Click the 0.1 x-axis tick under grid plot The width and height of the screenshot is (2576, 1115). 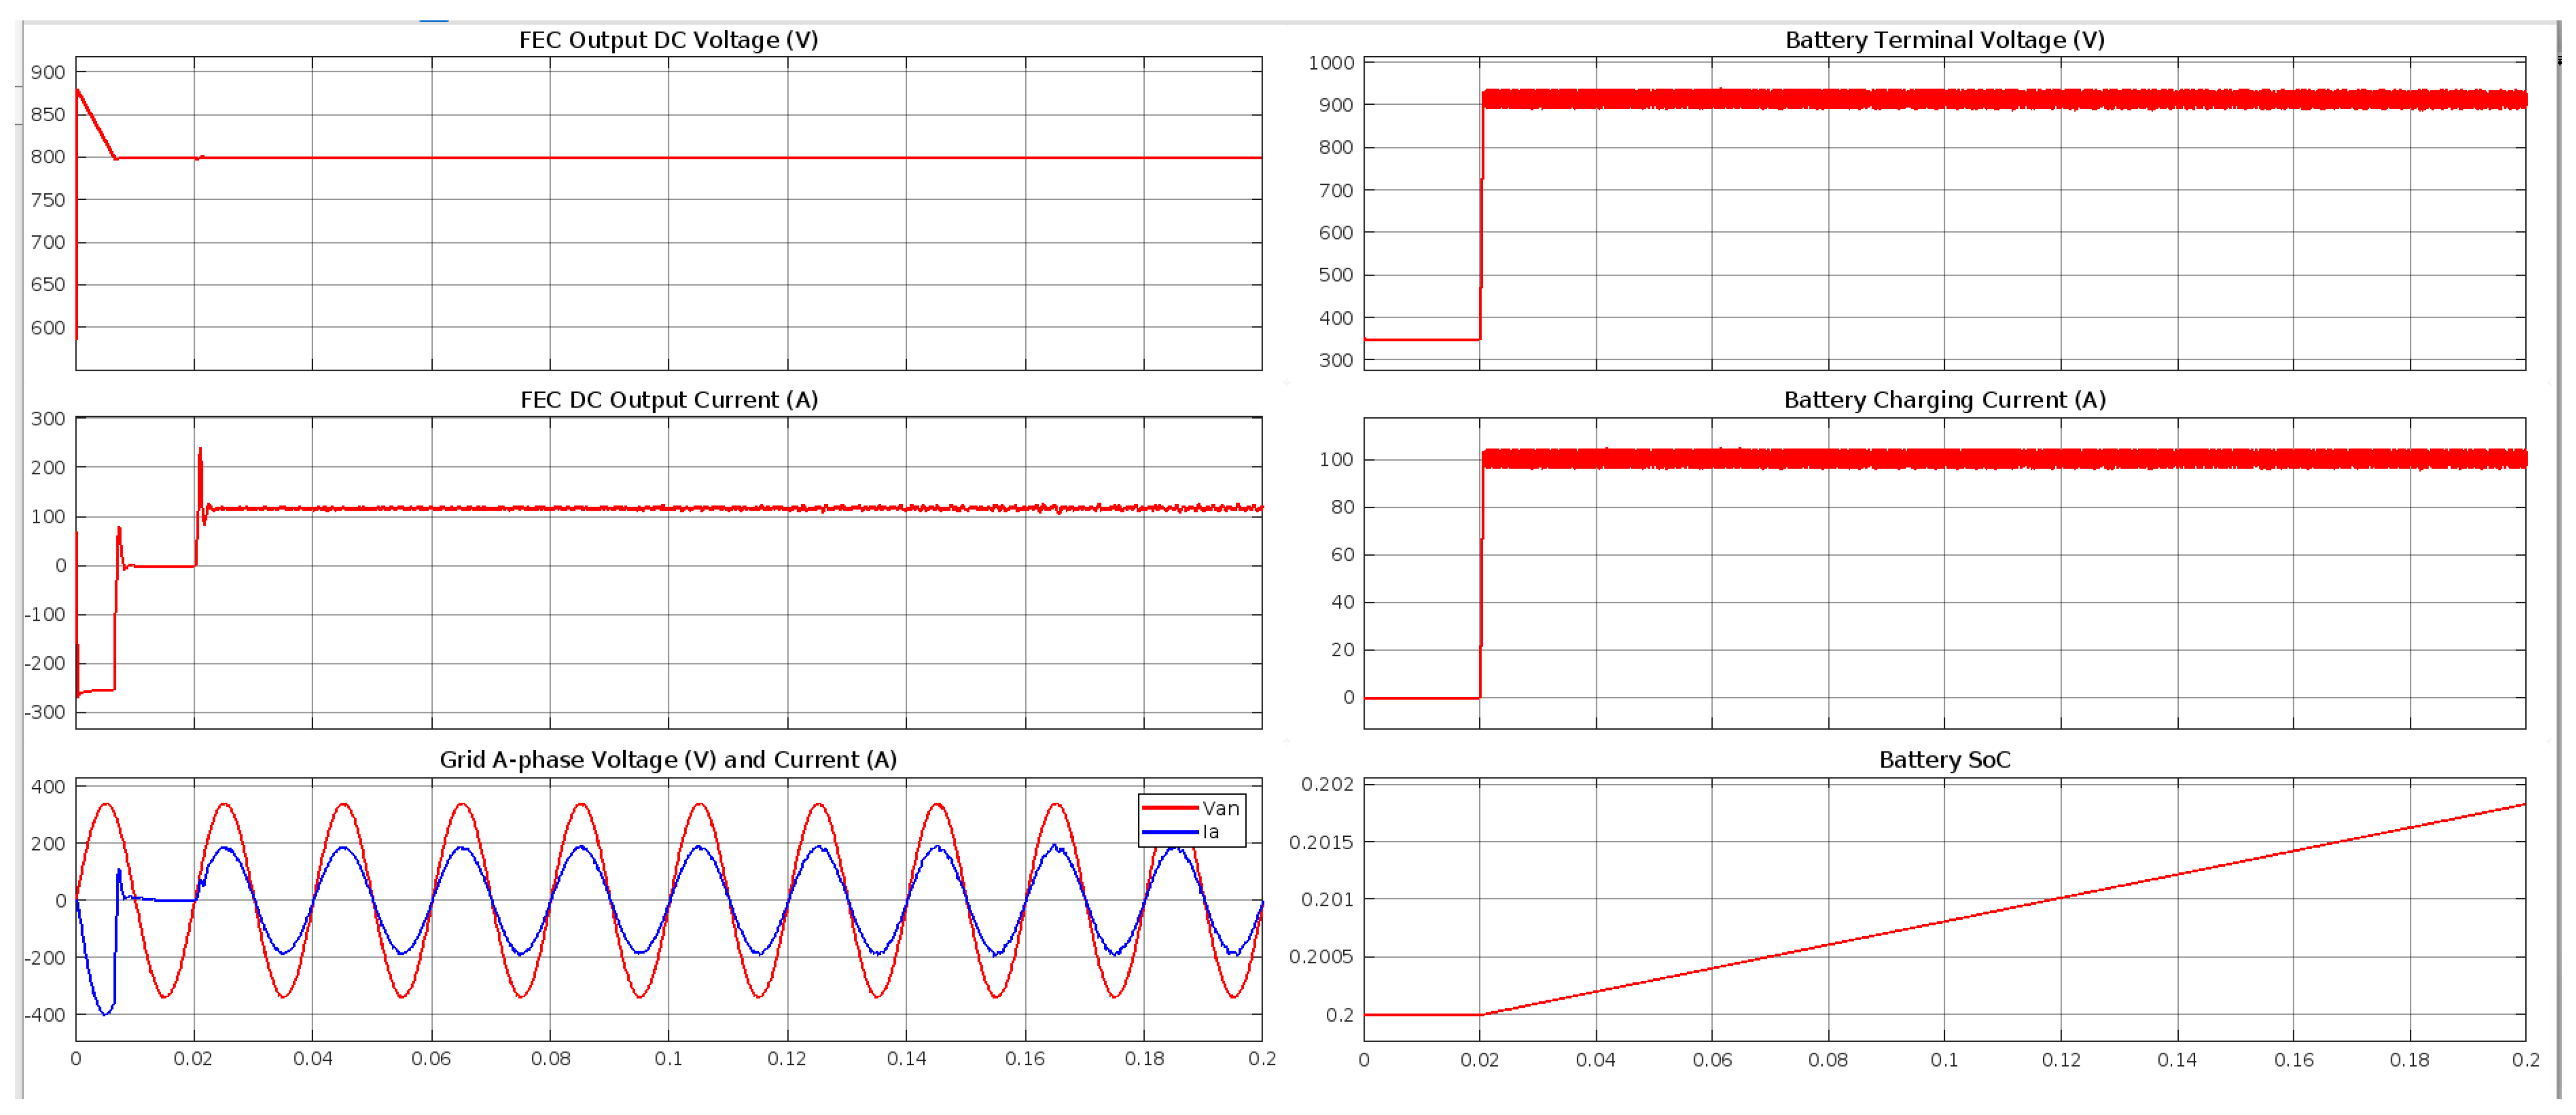[668, 1059]
